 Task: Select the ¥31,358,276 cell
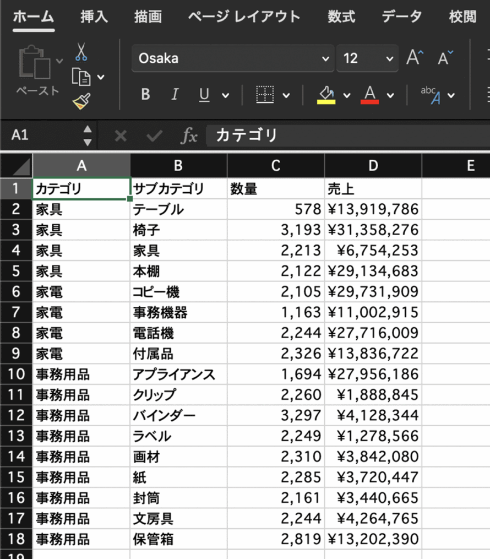pos(373,230)
